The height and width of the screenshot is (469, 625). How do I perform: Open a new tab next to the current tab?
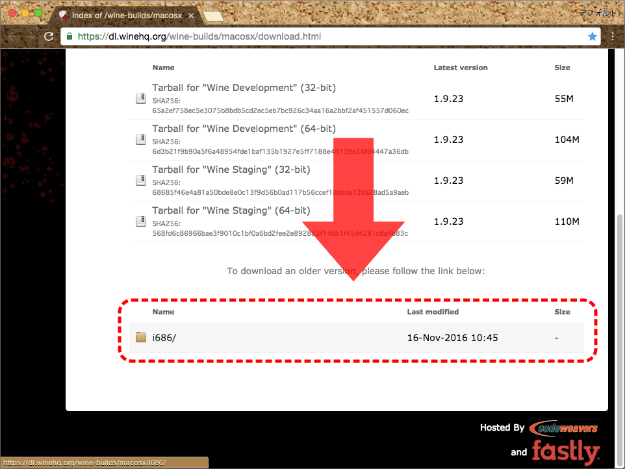(x=213, y=16)
